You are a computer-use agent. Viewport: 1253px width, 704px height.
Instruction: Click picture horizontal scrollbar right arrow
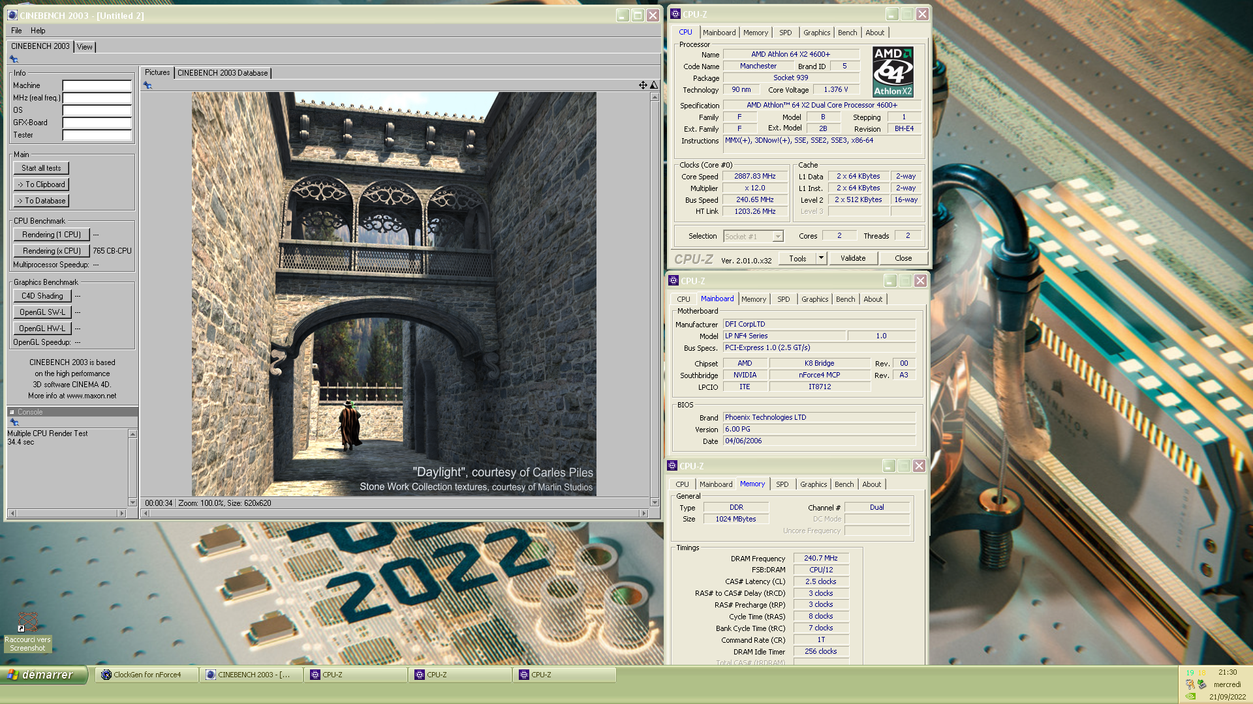tap(644, 514)
